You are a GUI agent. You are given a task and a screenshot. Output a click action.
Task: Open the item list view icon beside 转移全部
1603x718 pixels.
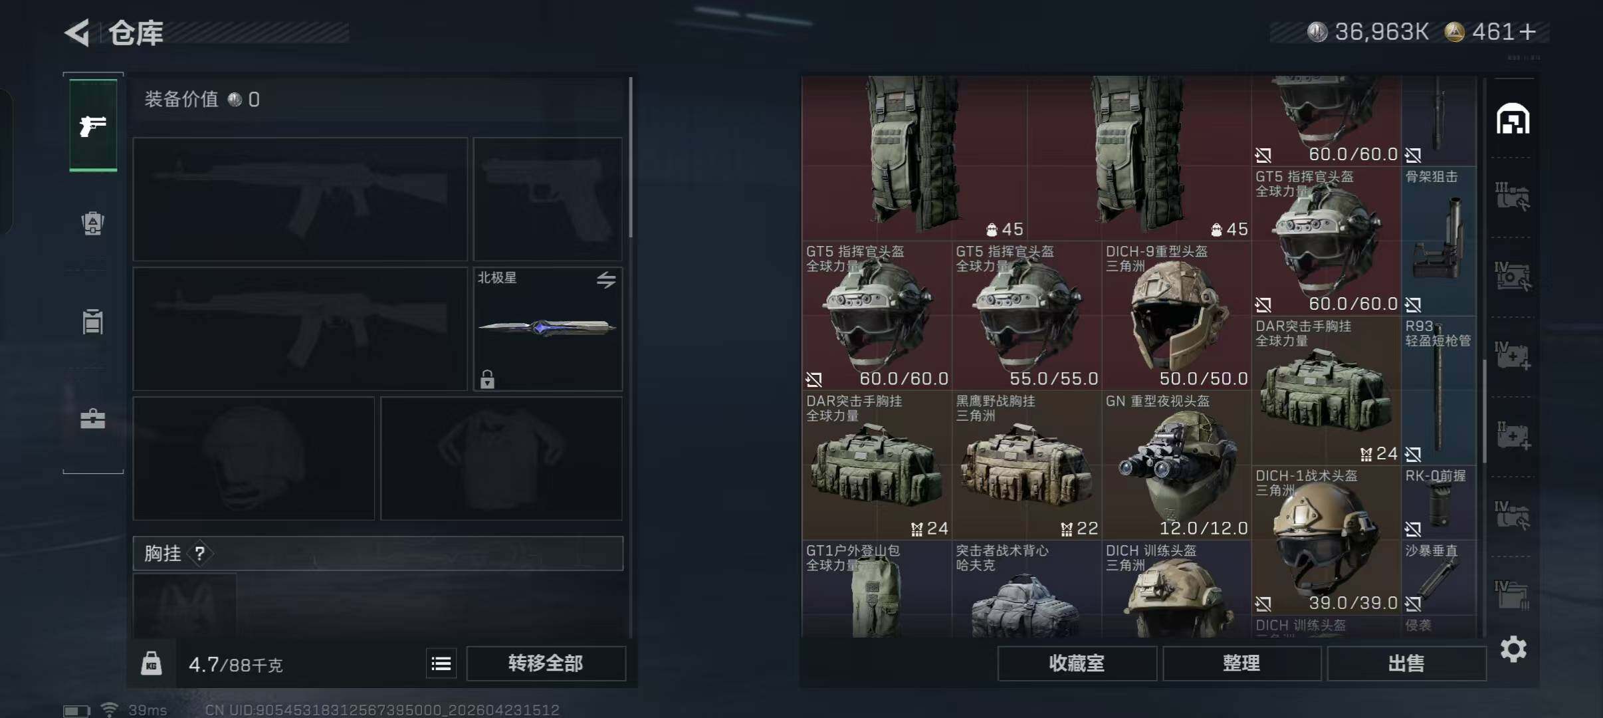(x=441, y=663)
